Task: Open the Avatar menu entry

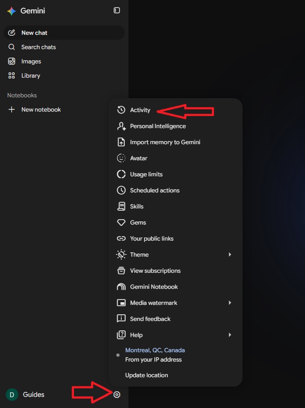Action: (x=176, y=158)
